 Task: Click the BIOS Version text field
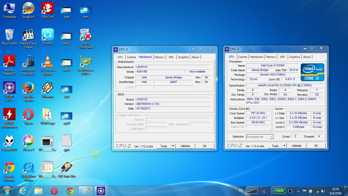173,104
